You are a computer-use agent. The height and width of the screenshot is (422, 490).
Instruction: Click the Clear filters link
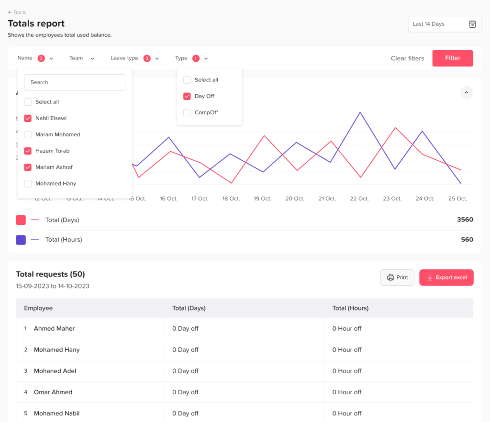407,58
